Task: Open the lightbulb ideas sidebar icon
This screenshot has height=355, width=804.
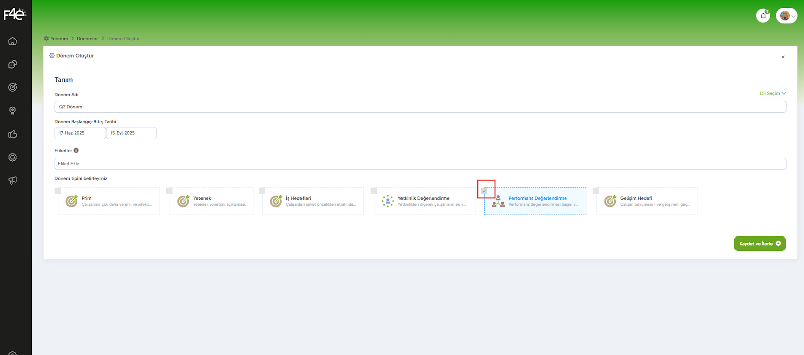Action: click(13, 111)
